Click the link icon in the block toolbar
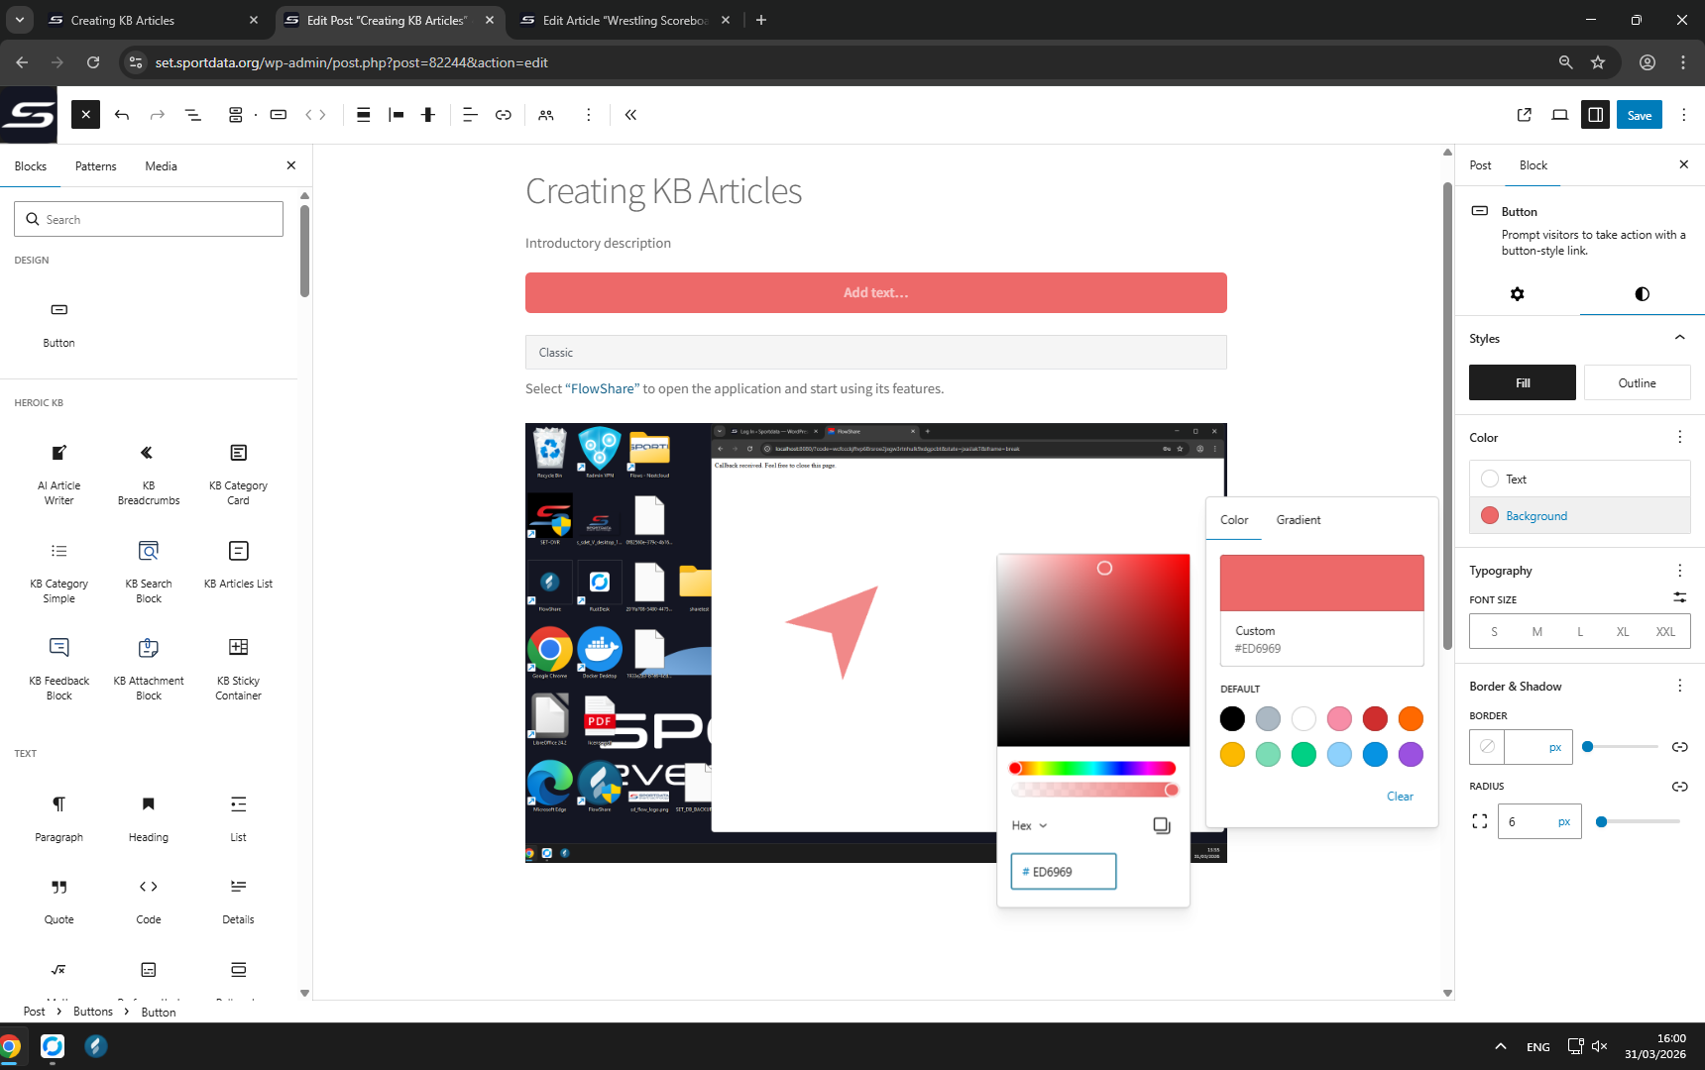Viewport: 1705px width, 1070px height. pyautogui.click(x=504, y=115)
